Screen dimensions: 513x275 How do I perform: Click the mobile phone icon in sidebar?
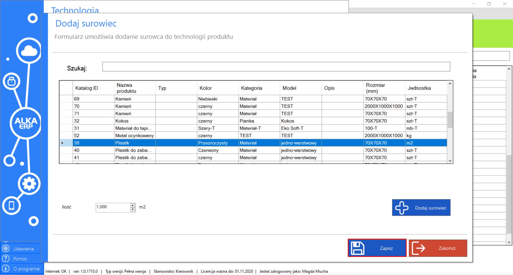pos(11,206)
